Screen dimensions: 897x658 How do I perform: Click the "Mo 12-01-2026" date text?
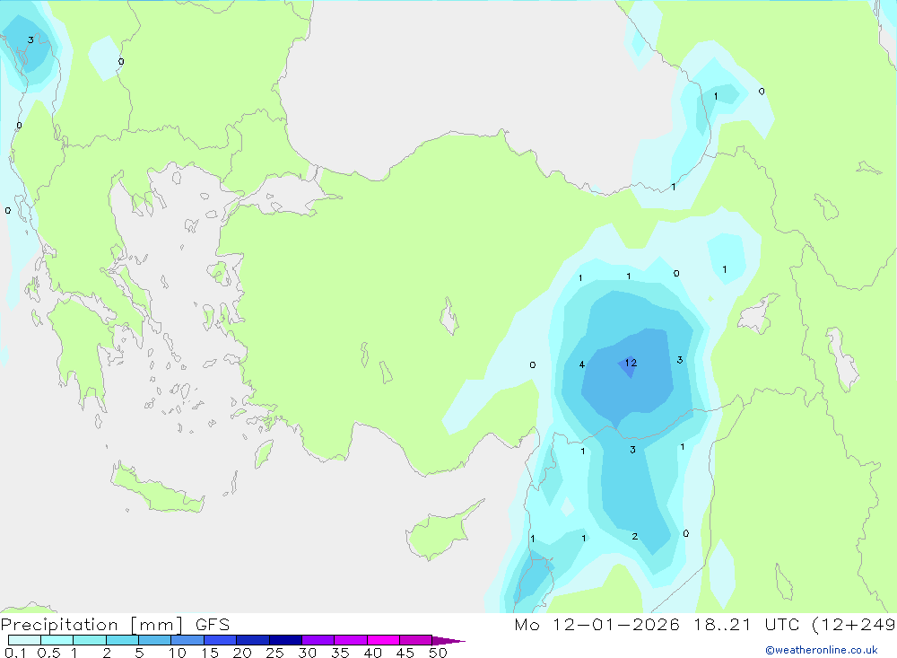point(597,624)
